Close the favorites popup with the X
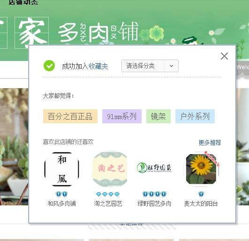This screenshot has height=241, width=249. click(224, 56)
